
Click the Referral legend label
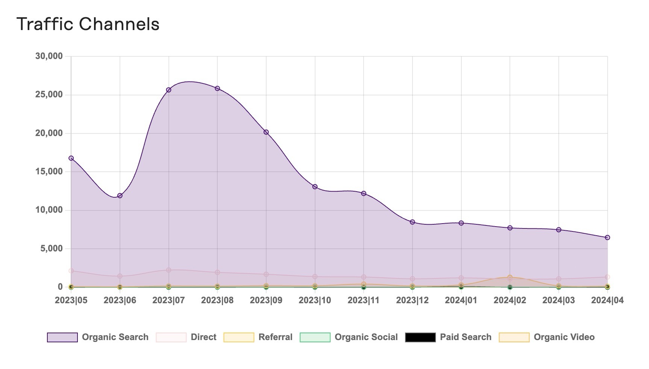275,337
